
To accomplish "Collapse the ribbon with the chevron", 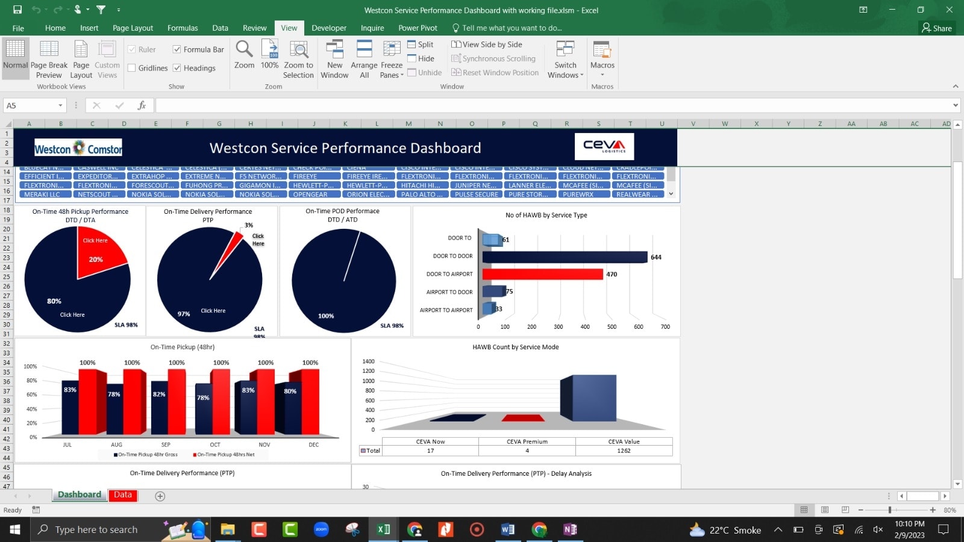I will (x=956, y=86).
